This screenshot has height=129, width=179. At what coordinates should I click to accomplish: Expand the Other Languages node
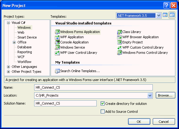[8, 67]
